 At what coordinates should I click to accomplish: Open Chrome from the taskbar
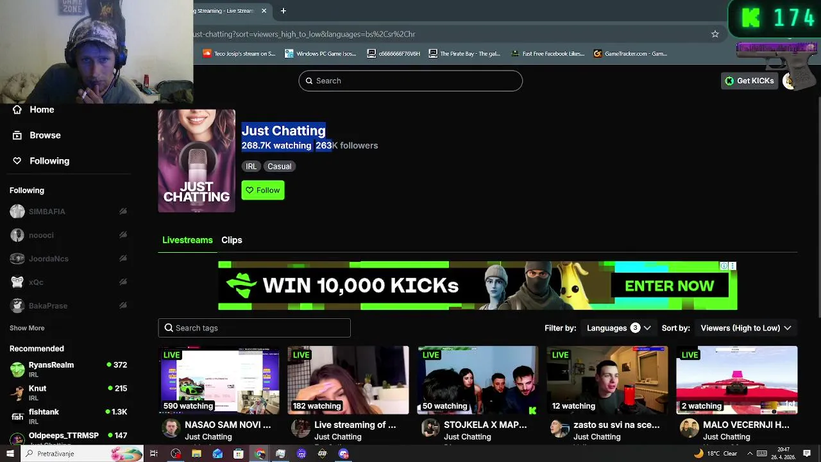coord(259,454)
